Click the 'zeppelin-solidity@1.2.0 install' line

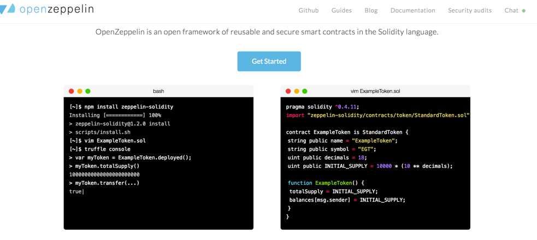tap(120, 124)
